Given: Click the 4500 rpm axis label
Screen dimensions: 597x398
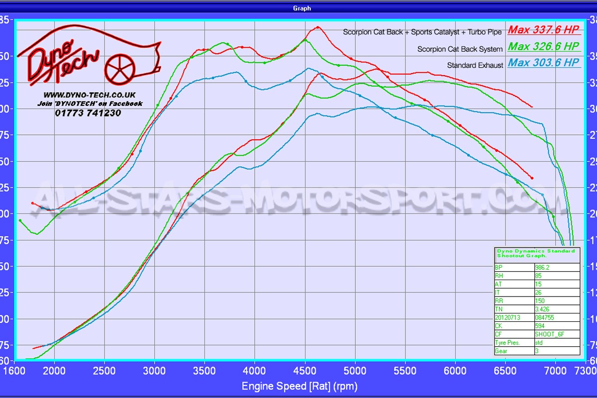Looking at the screenshot, I should coord(305,371).
